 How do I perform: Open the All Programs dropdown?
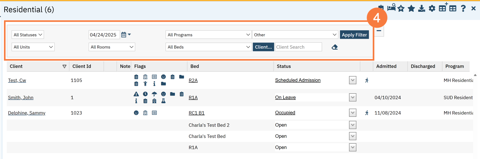click(209, 35)
